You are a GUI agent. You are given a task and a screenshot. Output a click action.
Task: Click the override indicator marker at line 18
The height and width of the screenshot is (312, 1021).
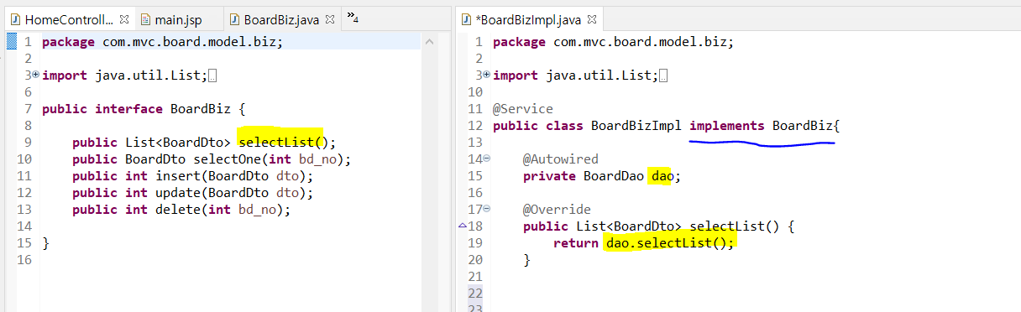click(462, 226)
